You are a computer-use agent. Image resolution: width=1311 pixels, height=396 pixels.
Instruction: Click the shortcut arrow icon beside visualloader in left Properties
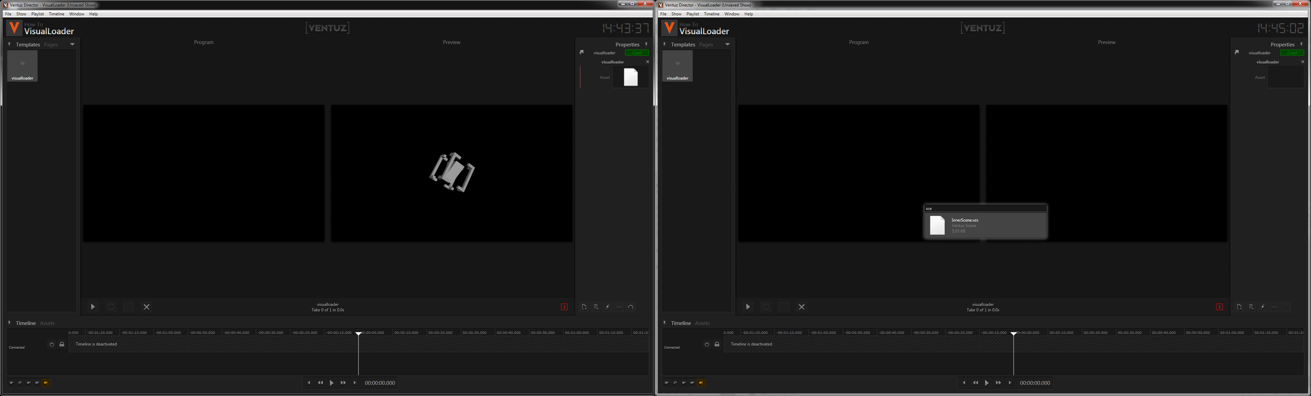click(582, 53)
